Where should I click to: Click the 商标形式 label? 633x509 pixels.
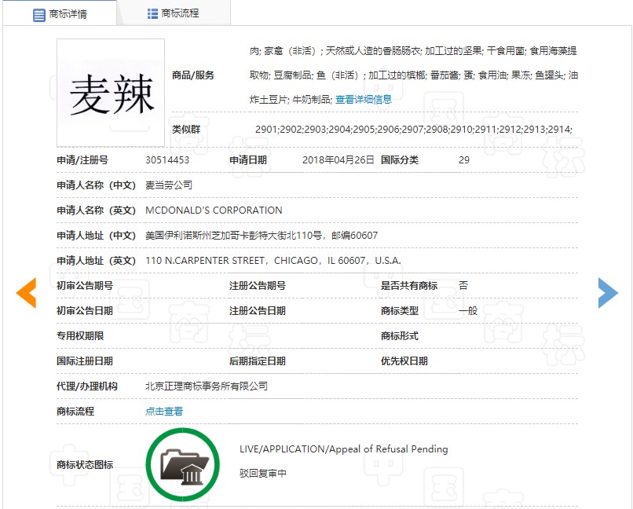pyautogui.click(x=399, y=336)
